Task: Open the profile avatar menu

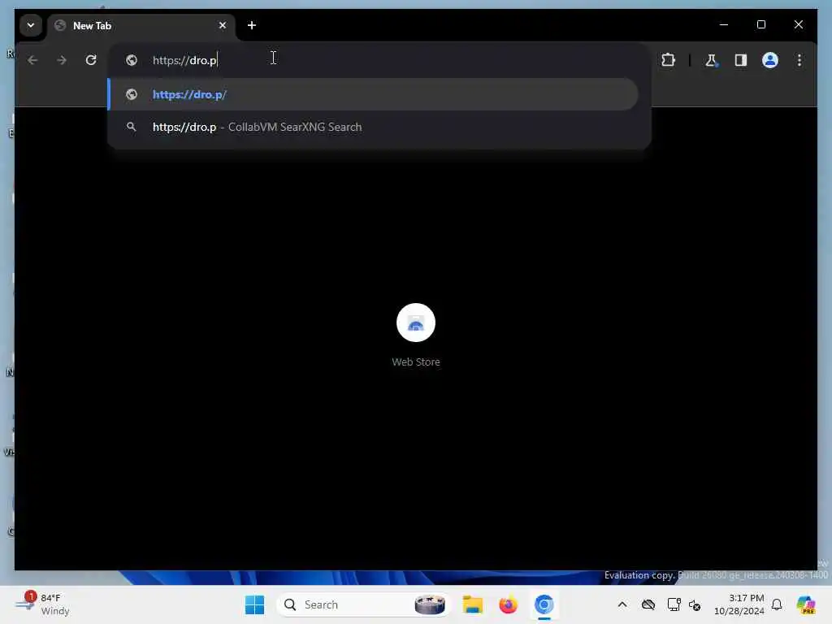Action: click(x=770, y=60)
